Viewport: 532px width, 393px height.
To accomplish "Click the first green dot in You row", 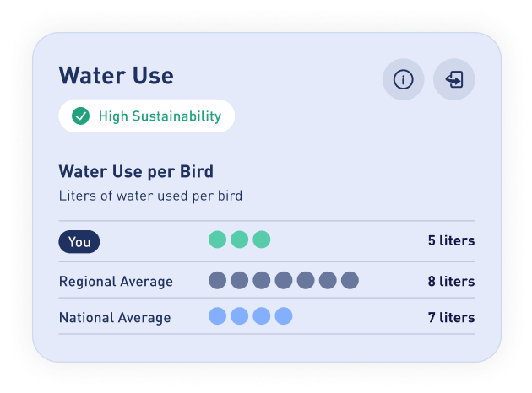I will coord(218,240).
